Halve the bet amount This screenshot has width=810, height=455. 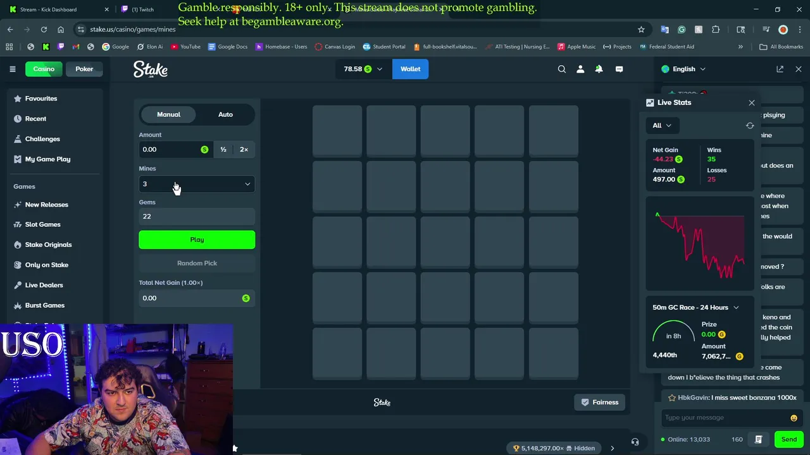pos(223,149)
